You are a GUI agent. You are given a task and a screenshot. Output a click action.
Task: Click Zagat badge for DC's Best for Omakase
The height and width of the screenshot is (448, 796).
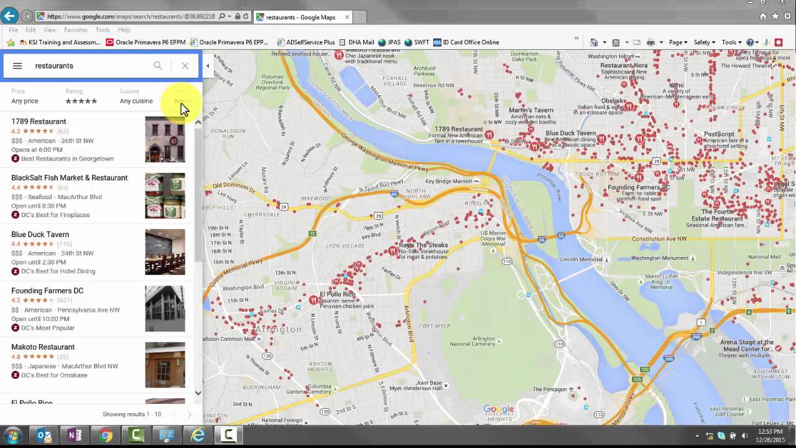pyautogui.click(x=15, y=375)
